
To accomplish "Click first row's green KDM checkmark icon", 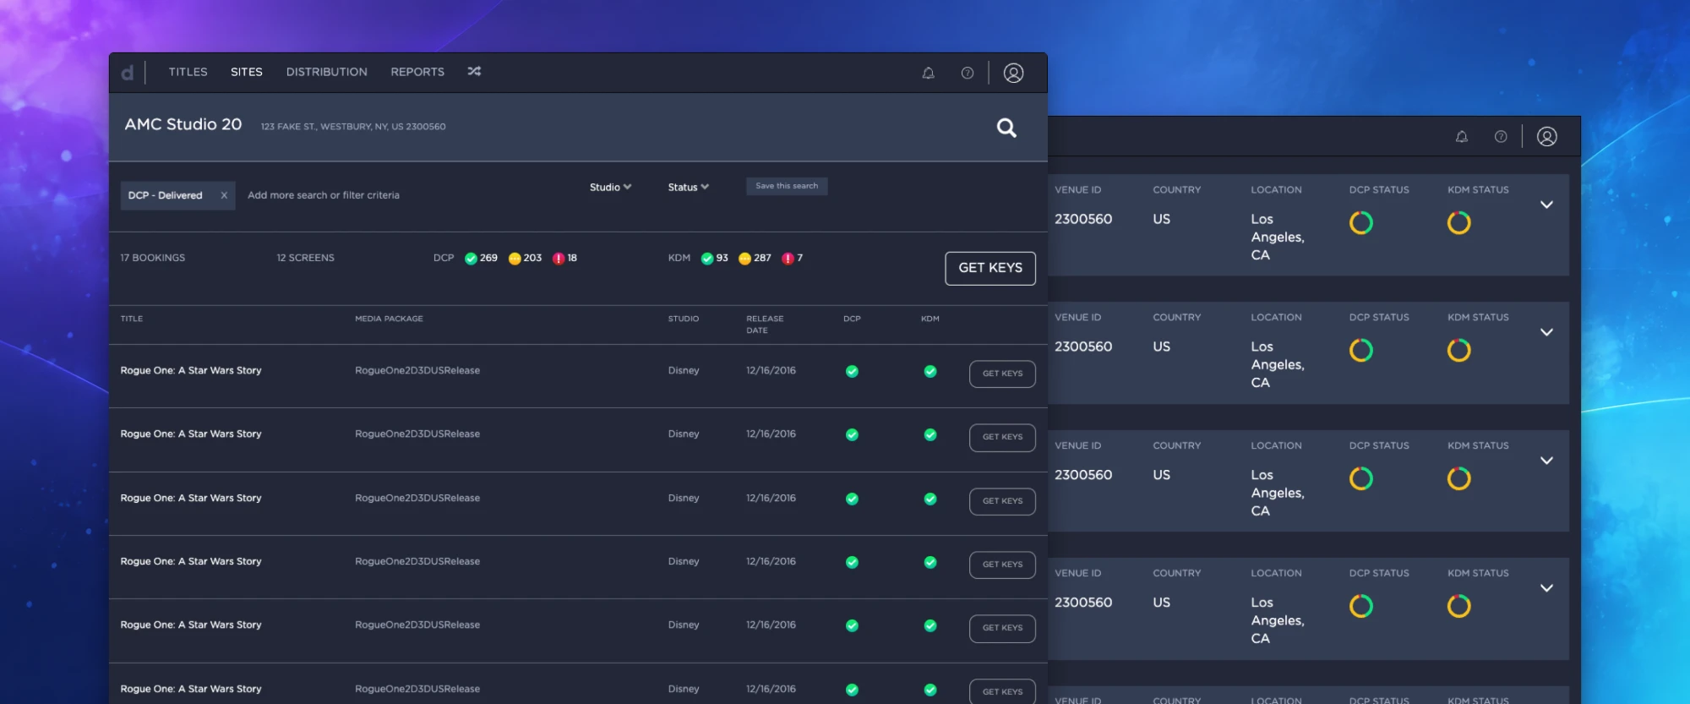I will pos(930,371).
